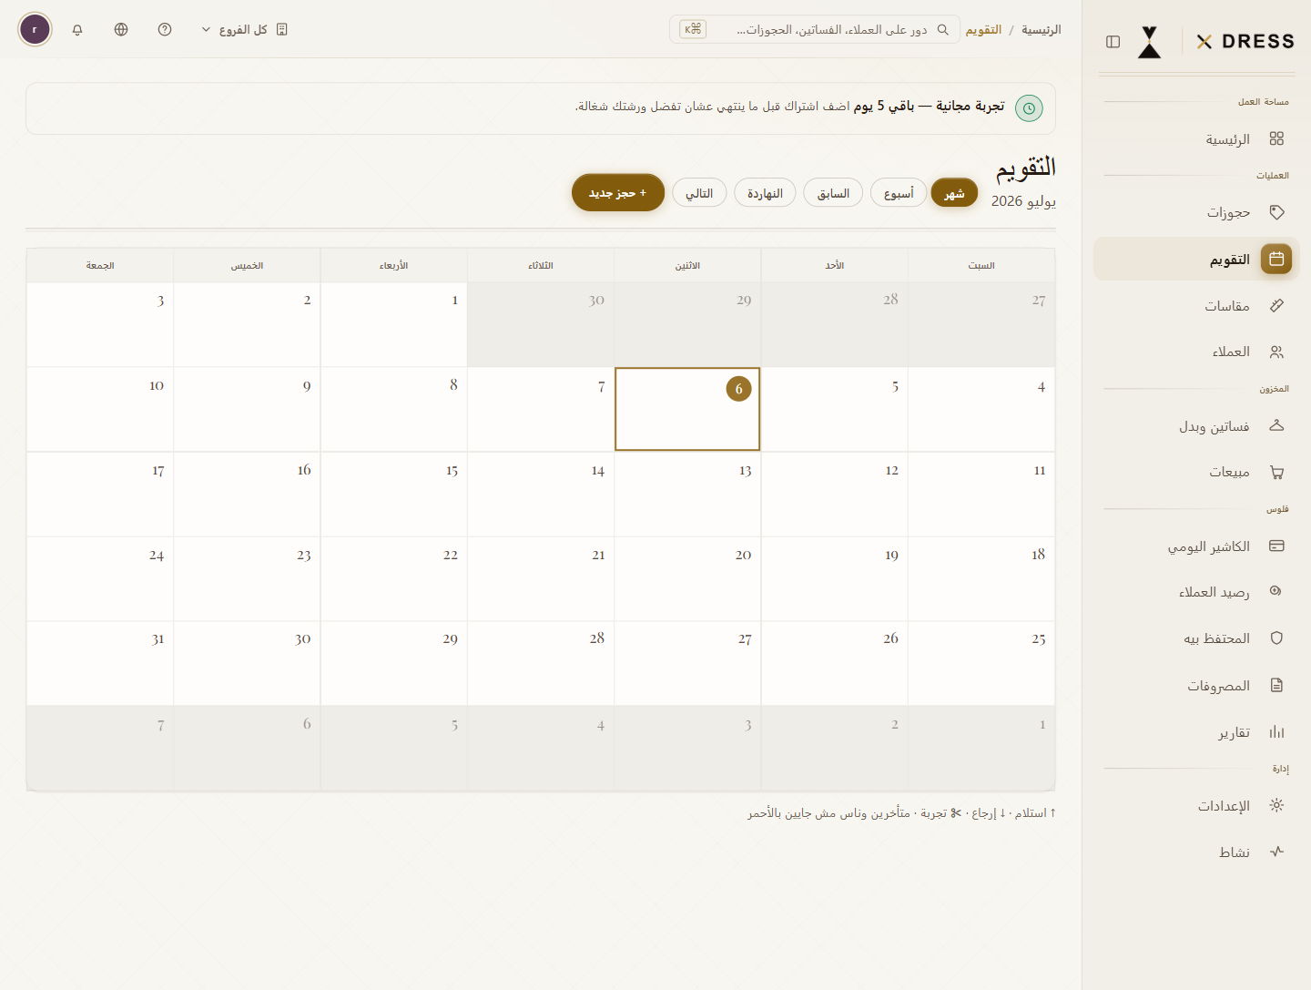Screen dimensions: 1311x990
Task: Toggle the sidebar collapse icon
Action: click(1113, 42)
